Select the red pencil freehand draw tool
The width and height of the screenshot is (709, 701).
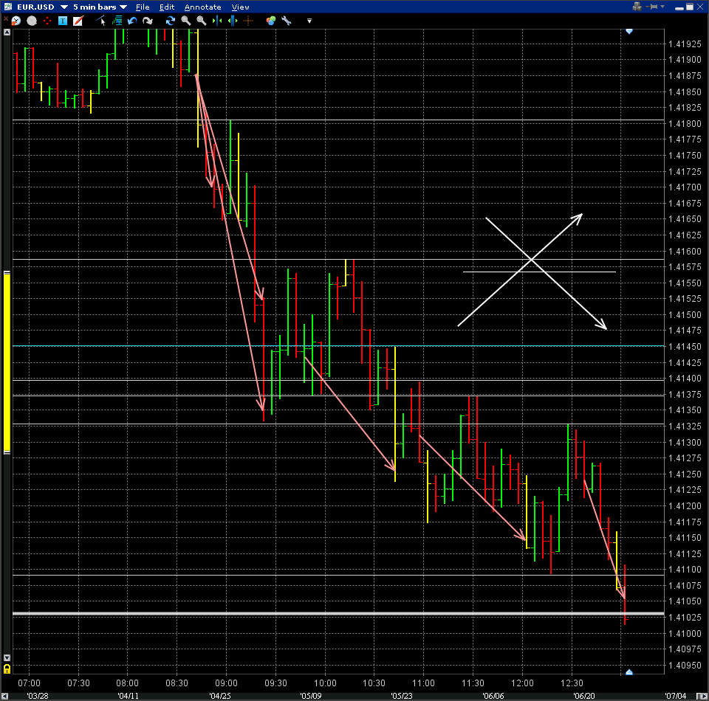point(78,21)
